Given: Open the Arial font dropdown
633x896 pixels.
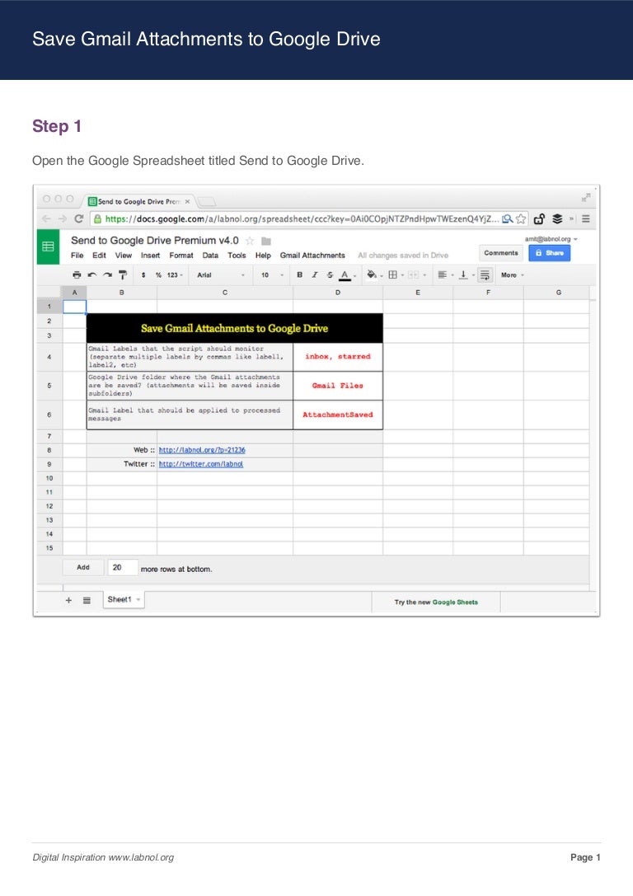Looking at the screenshot, I should 221,275.
